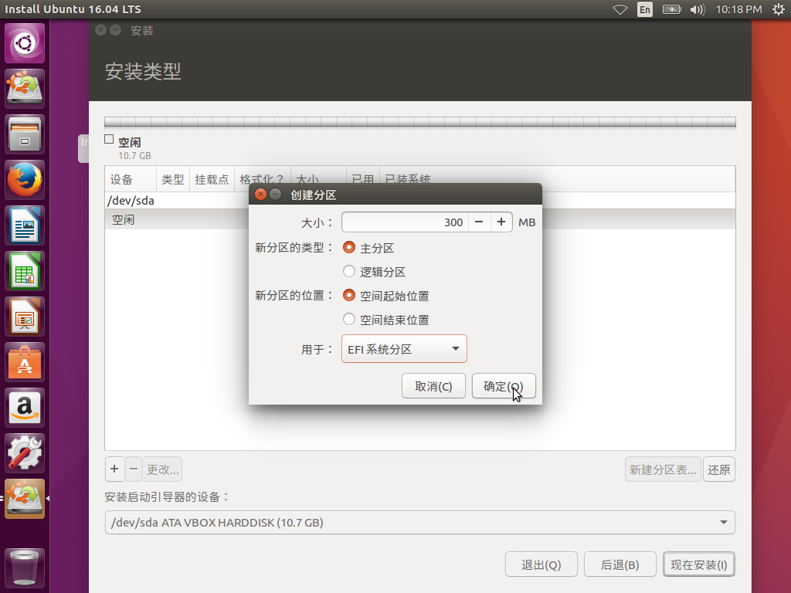Open the Ubuntu Dash search launcher
This screenshot has height=593, width=791.
click(x=25, y=43)
